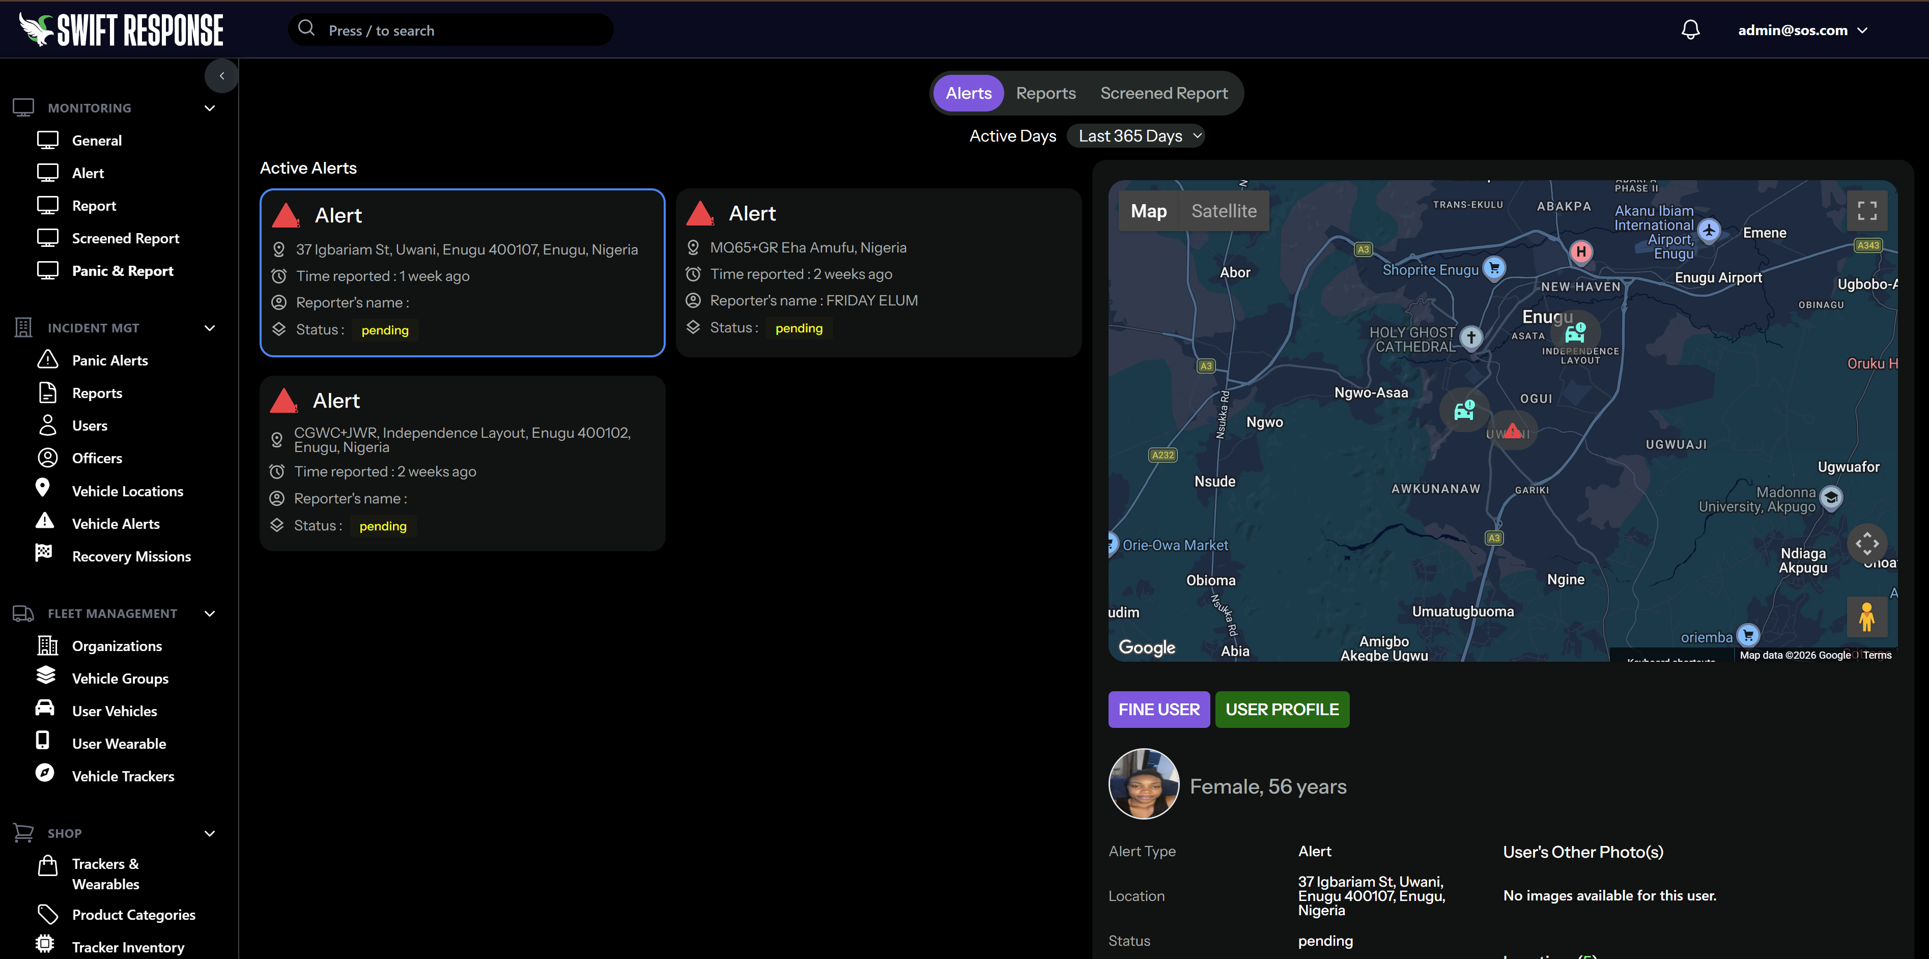1929x959 pixels.
Task: Open Trackers & Wearables shop
Action: pyautogui.click(x=105, y=873)
